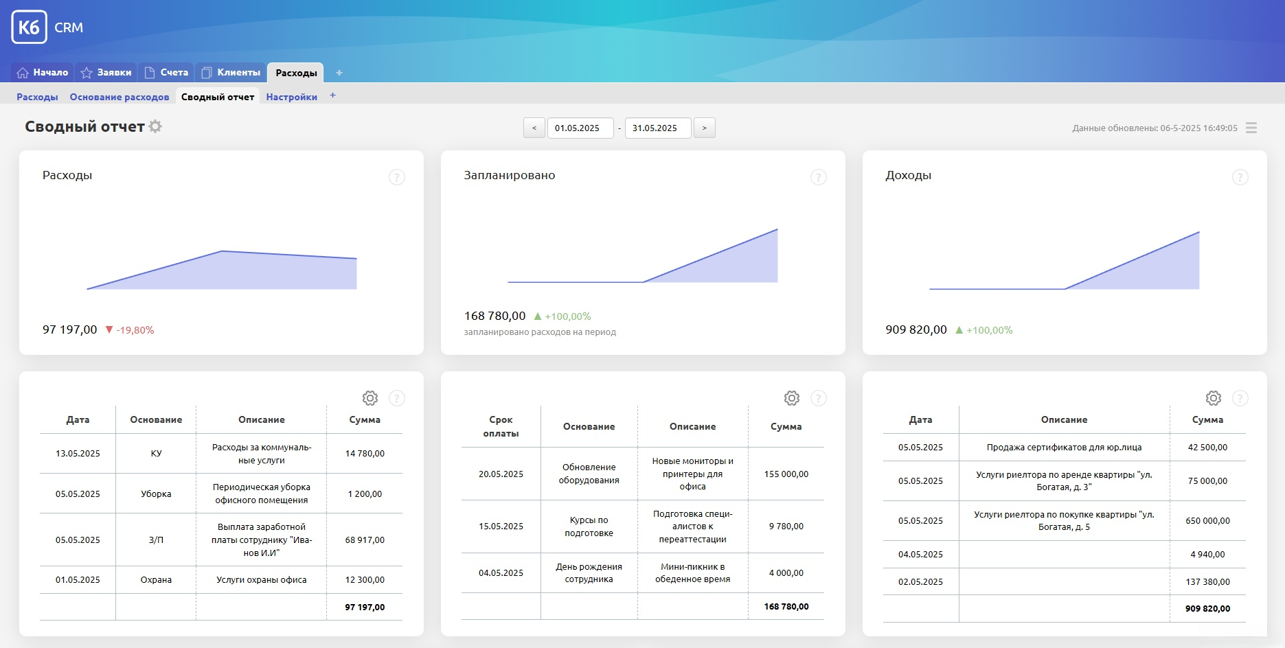Open the Настройки subtab

pos(291,97)
